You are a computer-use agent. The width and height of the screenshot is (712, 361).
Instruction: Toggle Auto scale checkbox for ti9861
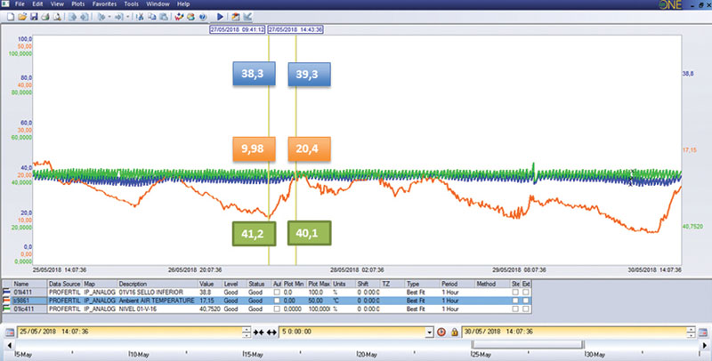point(277,301)
